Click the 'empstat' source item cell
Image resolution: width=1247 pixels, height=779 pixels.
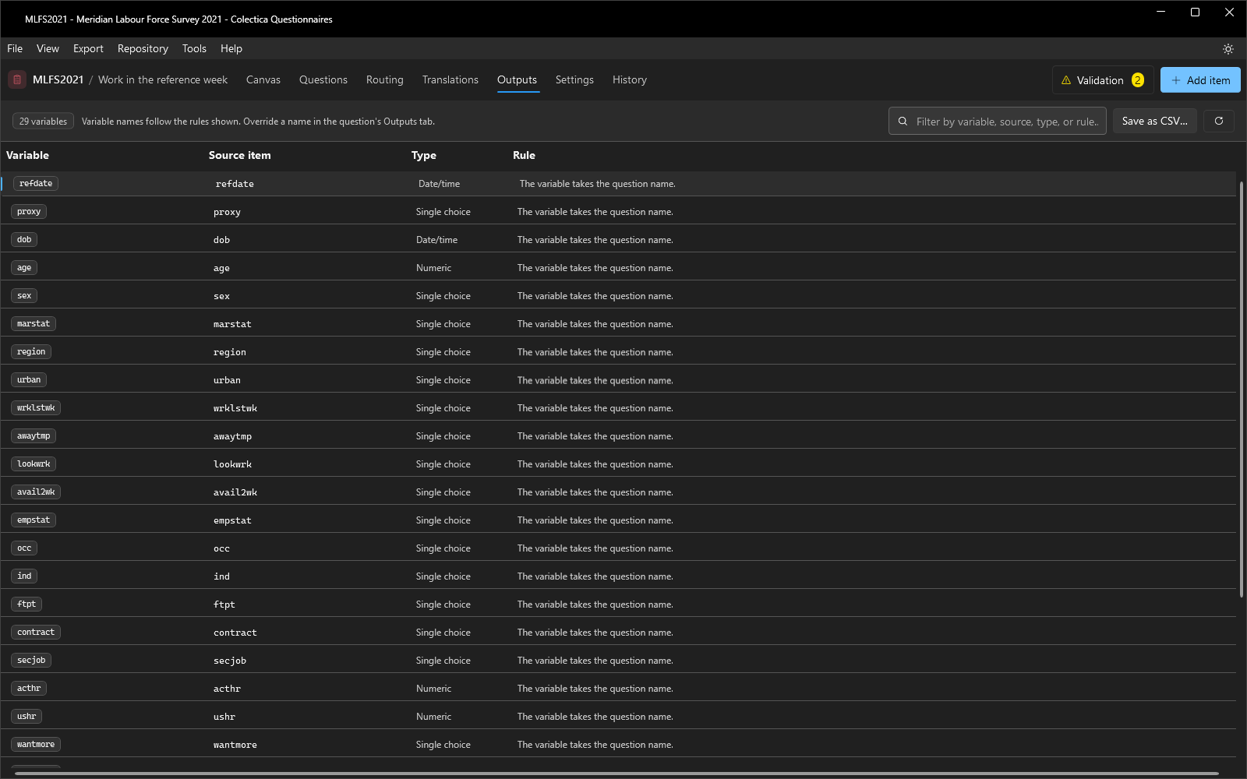(232, 520)
